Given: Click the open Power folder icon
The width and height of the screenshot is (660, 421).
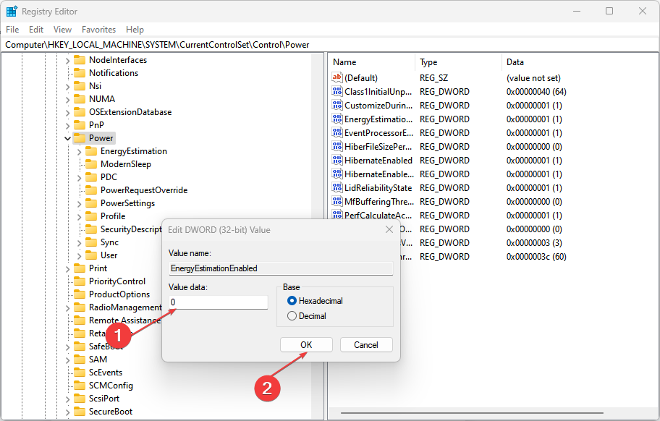Looking at the screenshot, I should tap(80, 138).
